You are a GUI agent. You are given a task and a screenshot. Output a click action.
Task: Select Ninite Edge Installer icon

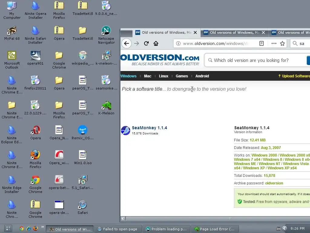pos(12,184)
